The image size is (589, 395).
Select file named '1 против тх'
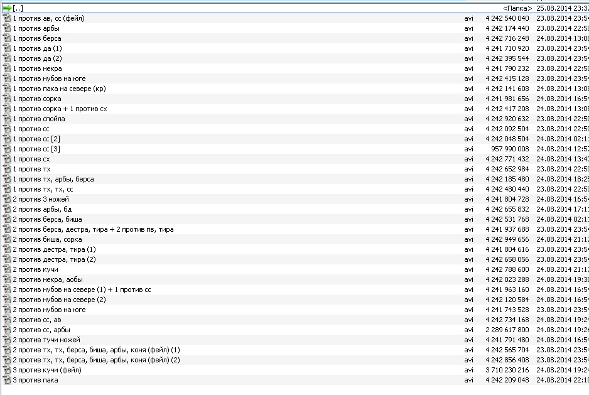tap(31, 169)
